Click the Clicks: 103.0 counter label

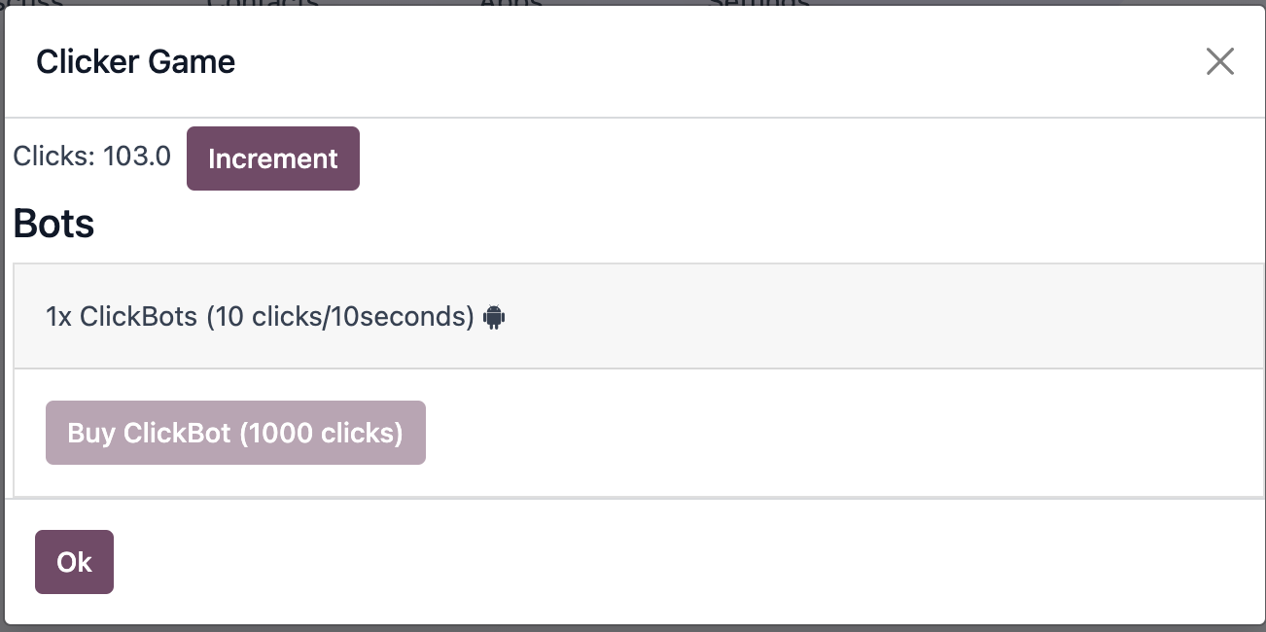pos(92,157)
